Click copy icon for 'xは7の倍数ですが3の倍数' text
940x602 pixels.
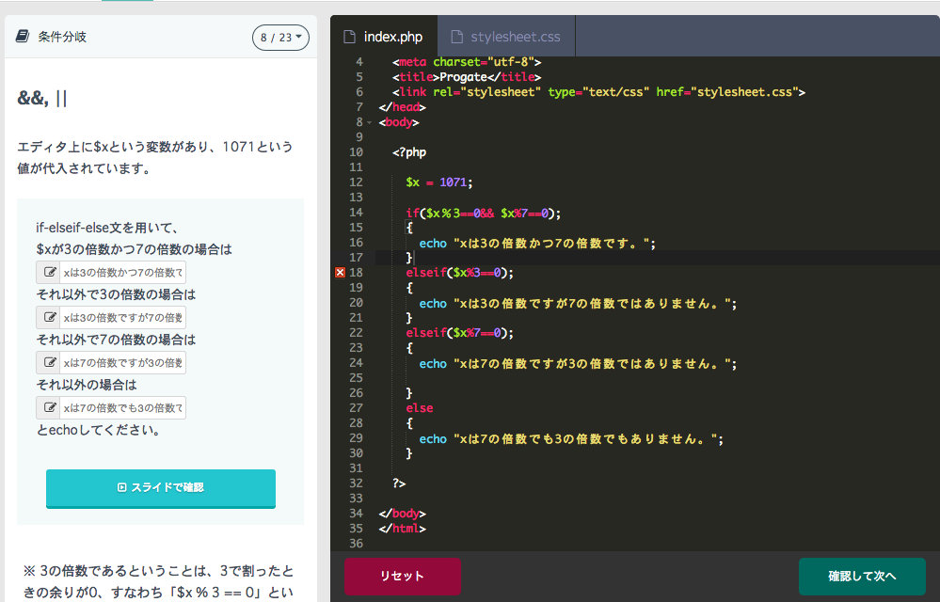click(x=48, y=363)
